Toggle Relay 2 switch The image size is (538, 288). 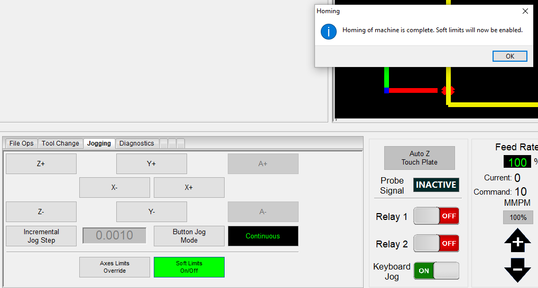coord(436,244)
